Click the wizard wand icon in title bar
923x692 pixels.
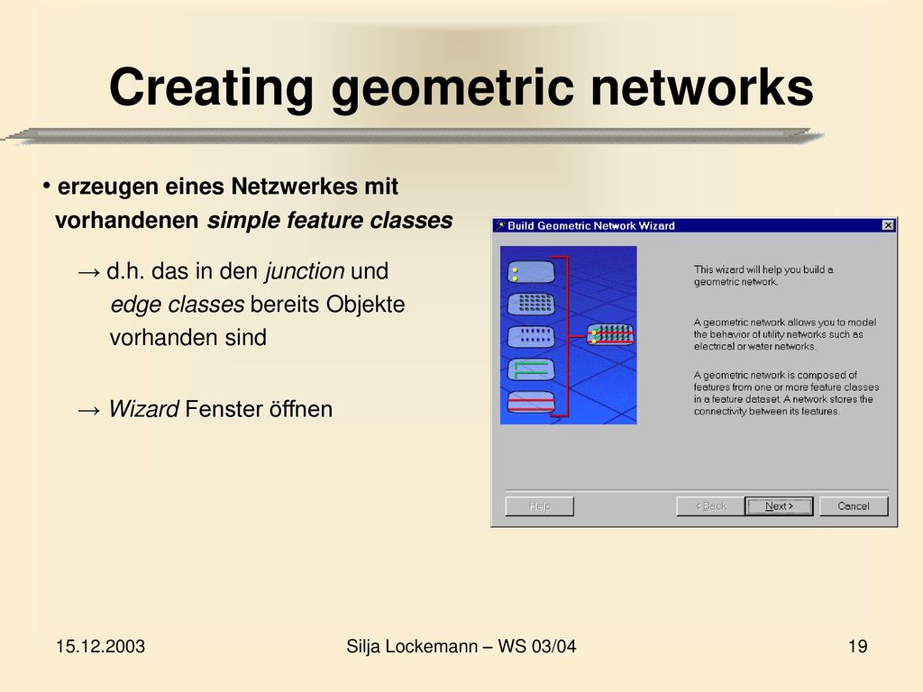coord(500,225)
